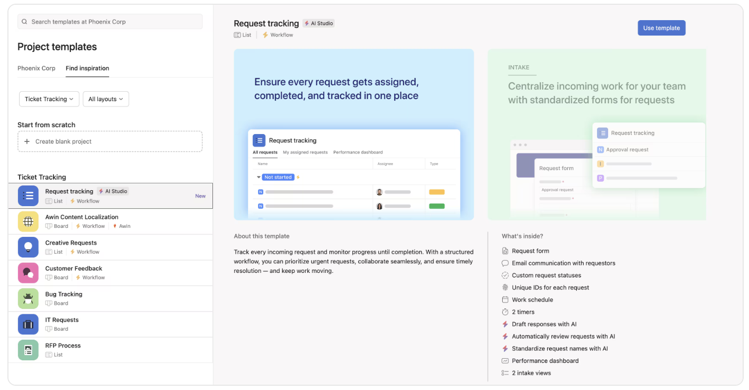Click the Creative Requests lightbulb icon

tap(28, 247)
